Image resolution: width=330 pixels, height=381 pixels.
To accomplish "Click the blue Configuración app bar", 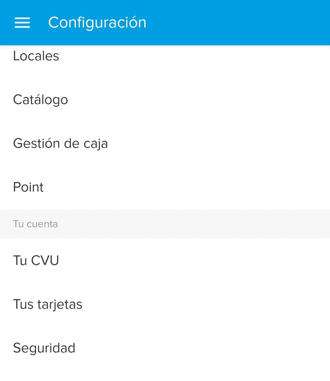I will (x=232, y=23).
